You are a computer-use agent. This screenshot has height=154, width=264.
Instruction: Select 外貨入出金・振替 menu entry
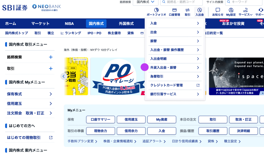[x=175, y=68]
